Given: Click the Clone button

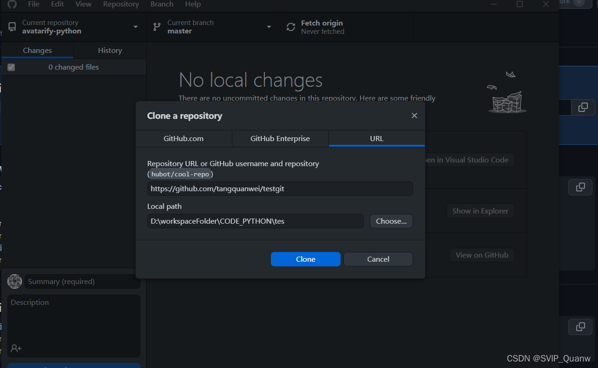Looking at the screenshot, I should 306,259.
